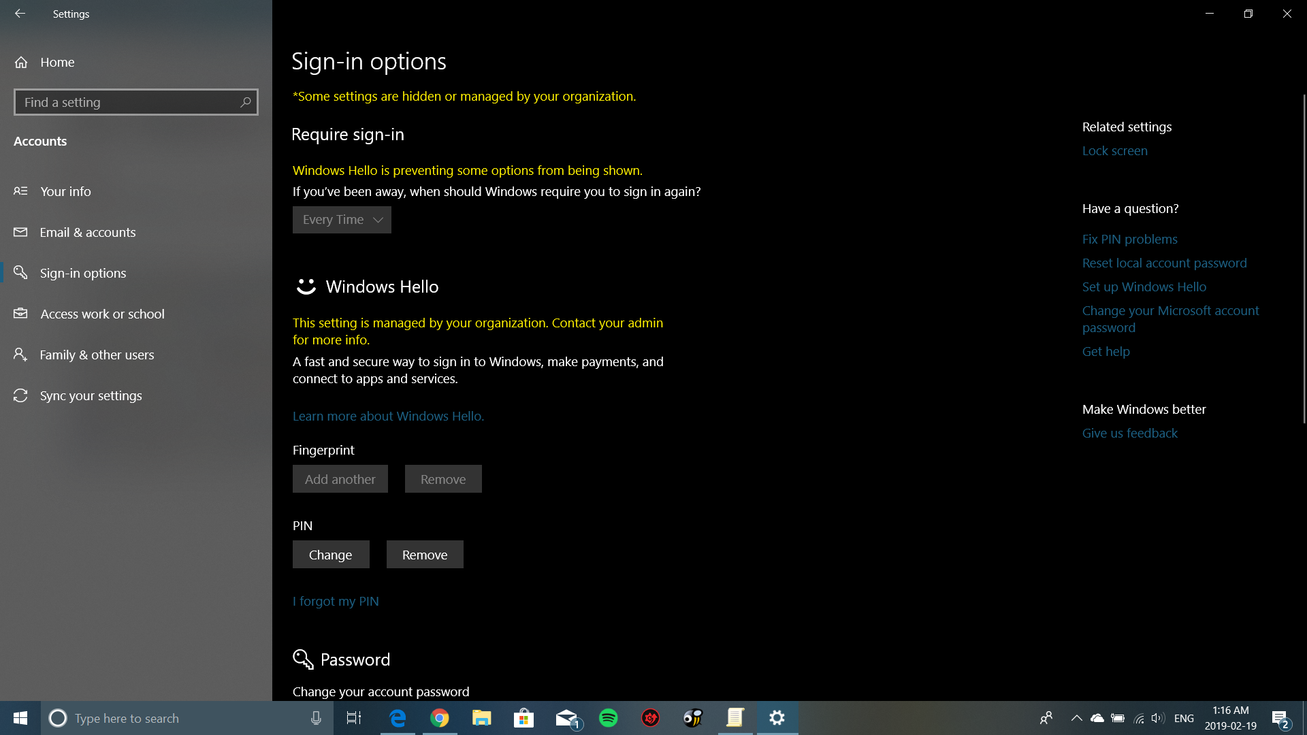The width and height of the screenshot is (1307, 735).
Task: Click Remove under Fingerprint
Action: pos(443,479)
